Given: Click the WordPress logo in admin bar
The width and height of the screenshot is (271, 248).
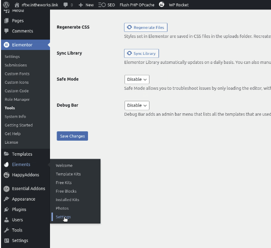Looking at the screenshot, I should (x=6, y=4).
